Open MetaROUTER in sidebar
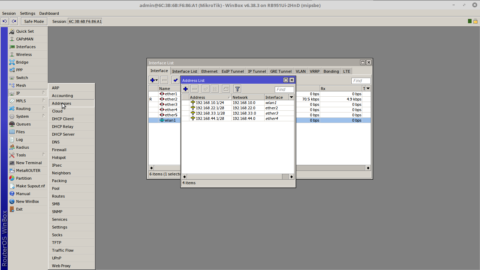480x270 pixels. tap(28, 171)
